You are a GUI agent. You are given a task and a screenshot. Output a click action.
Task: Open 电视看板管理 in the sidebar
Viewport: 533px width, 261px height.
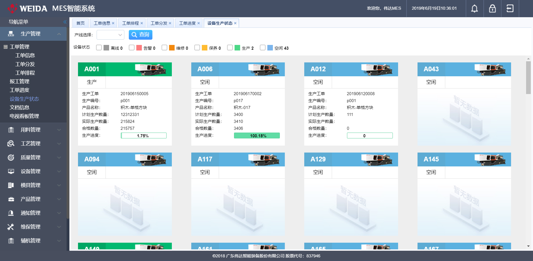[x=24, y=116]
